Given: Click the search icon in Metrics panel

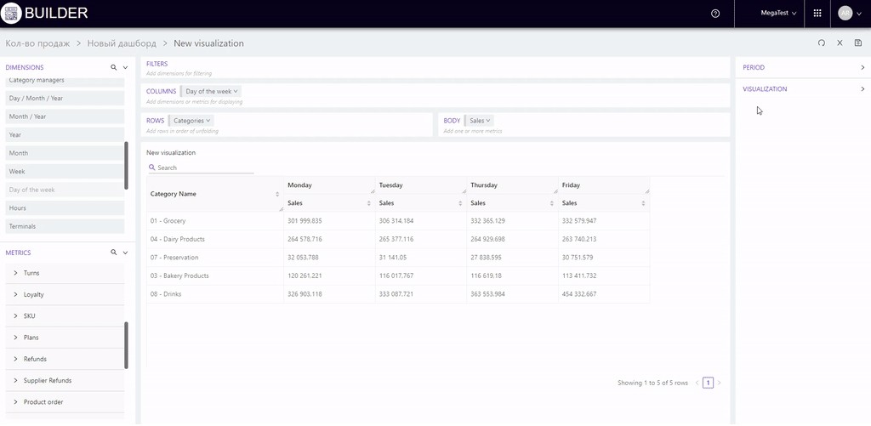Looking at the screenshot, I should pyautogui.click(x=113, y=253).
